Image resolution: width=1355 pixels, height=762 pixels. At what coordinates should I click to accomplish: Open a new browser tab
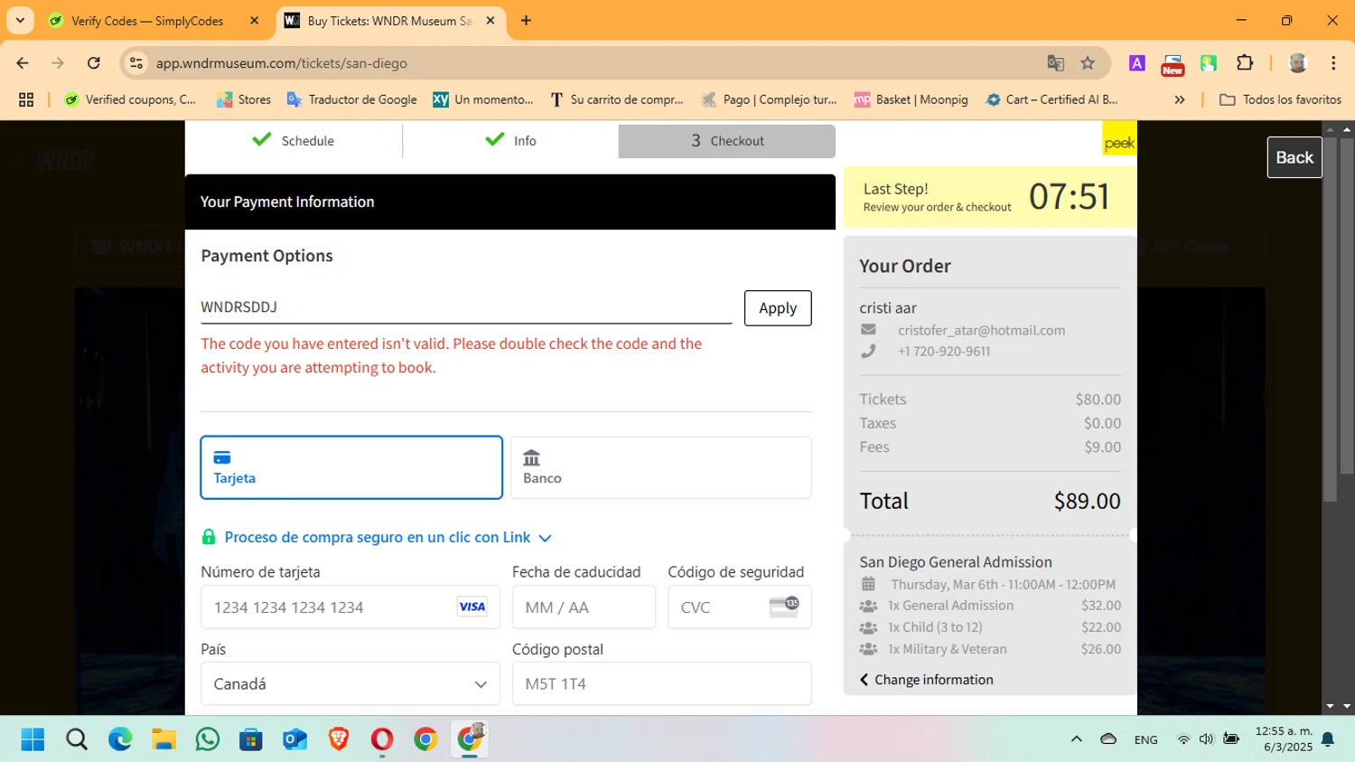526,21
